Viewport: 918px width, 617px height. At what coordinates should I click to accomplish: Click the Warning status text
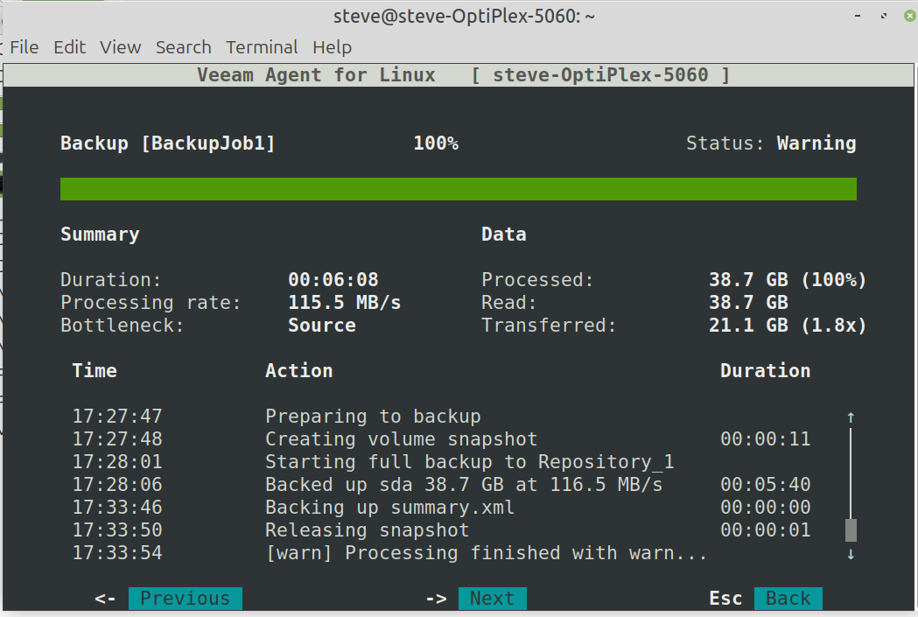pos(816,144)
